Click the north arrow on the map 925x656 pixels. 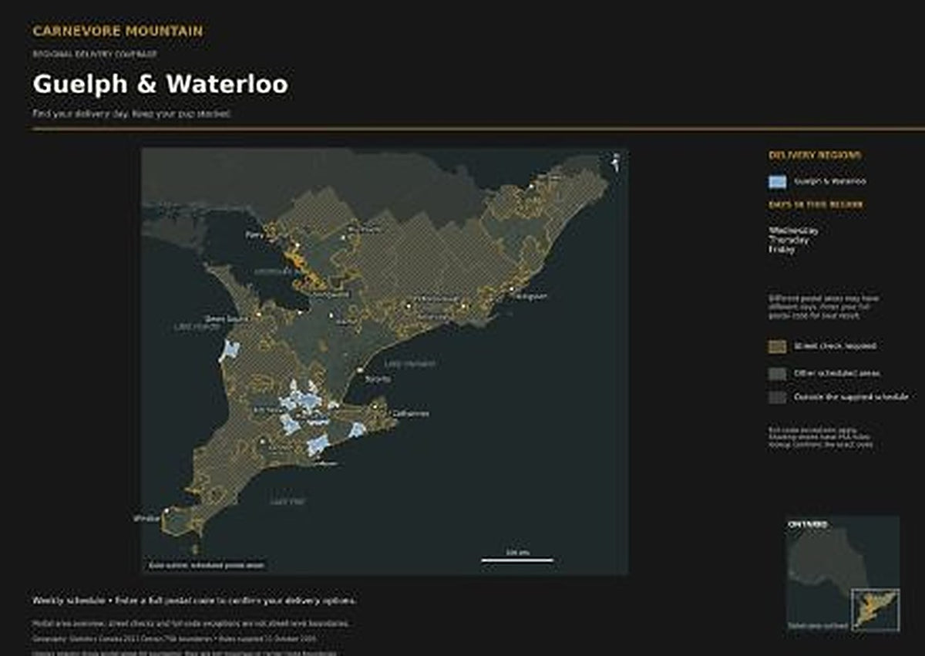pyautogui.click(x=615, y=161)
